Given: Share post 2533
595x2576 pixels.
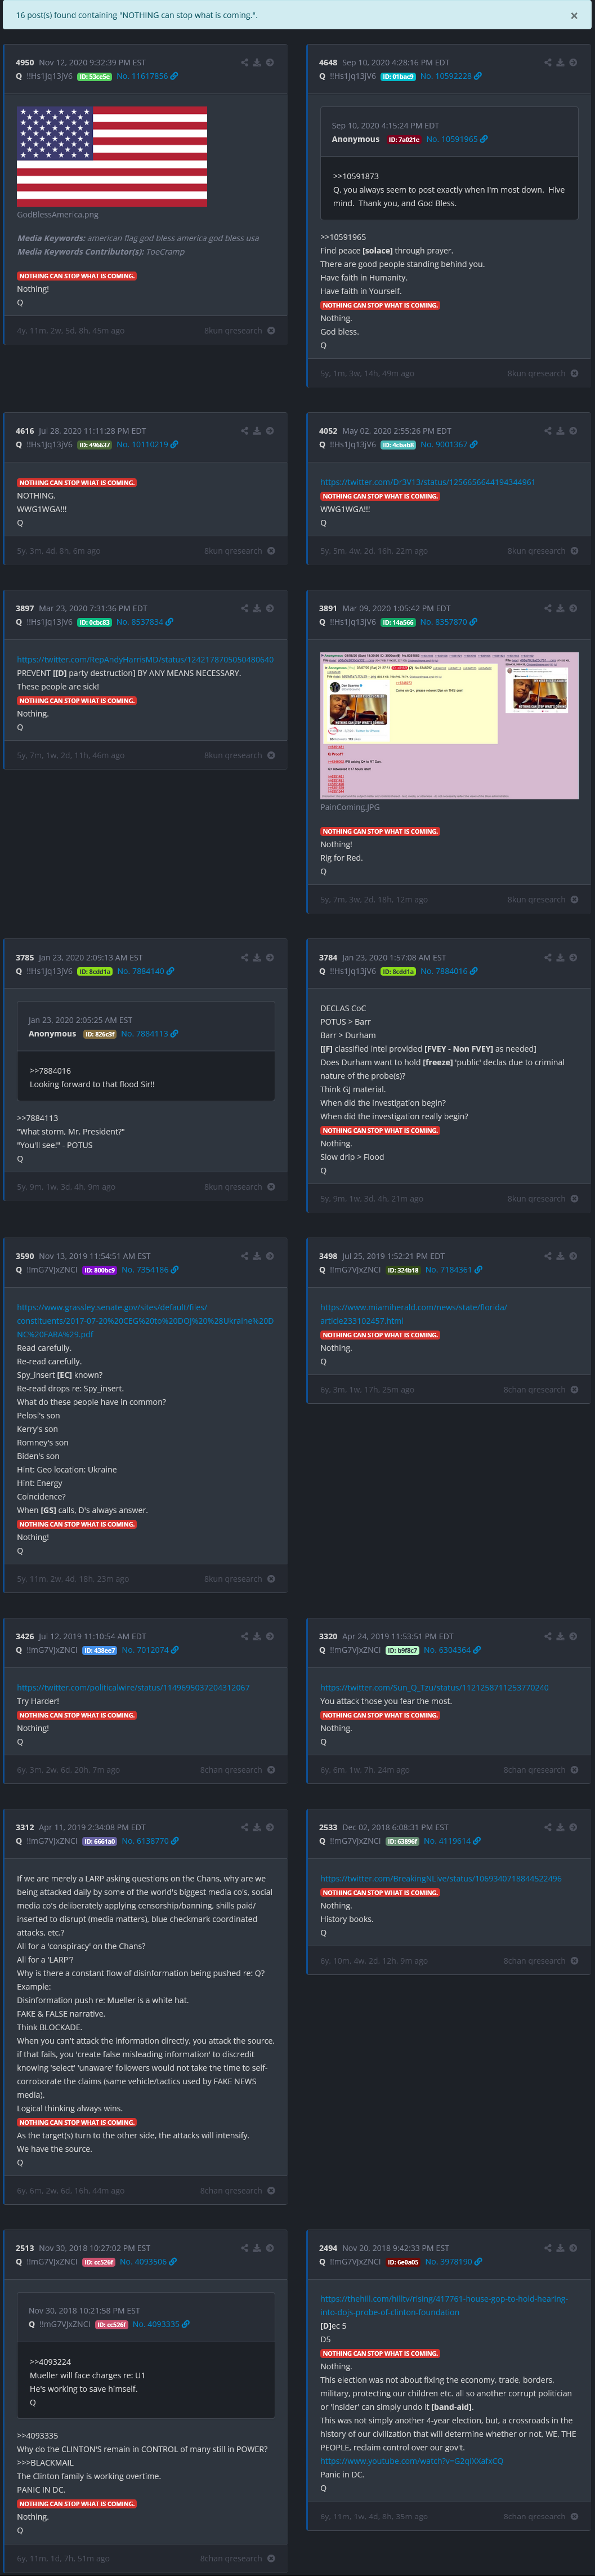Looking at the screenshot, I should (x=547, y=1827).
